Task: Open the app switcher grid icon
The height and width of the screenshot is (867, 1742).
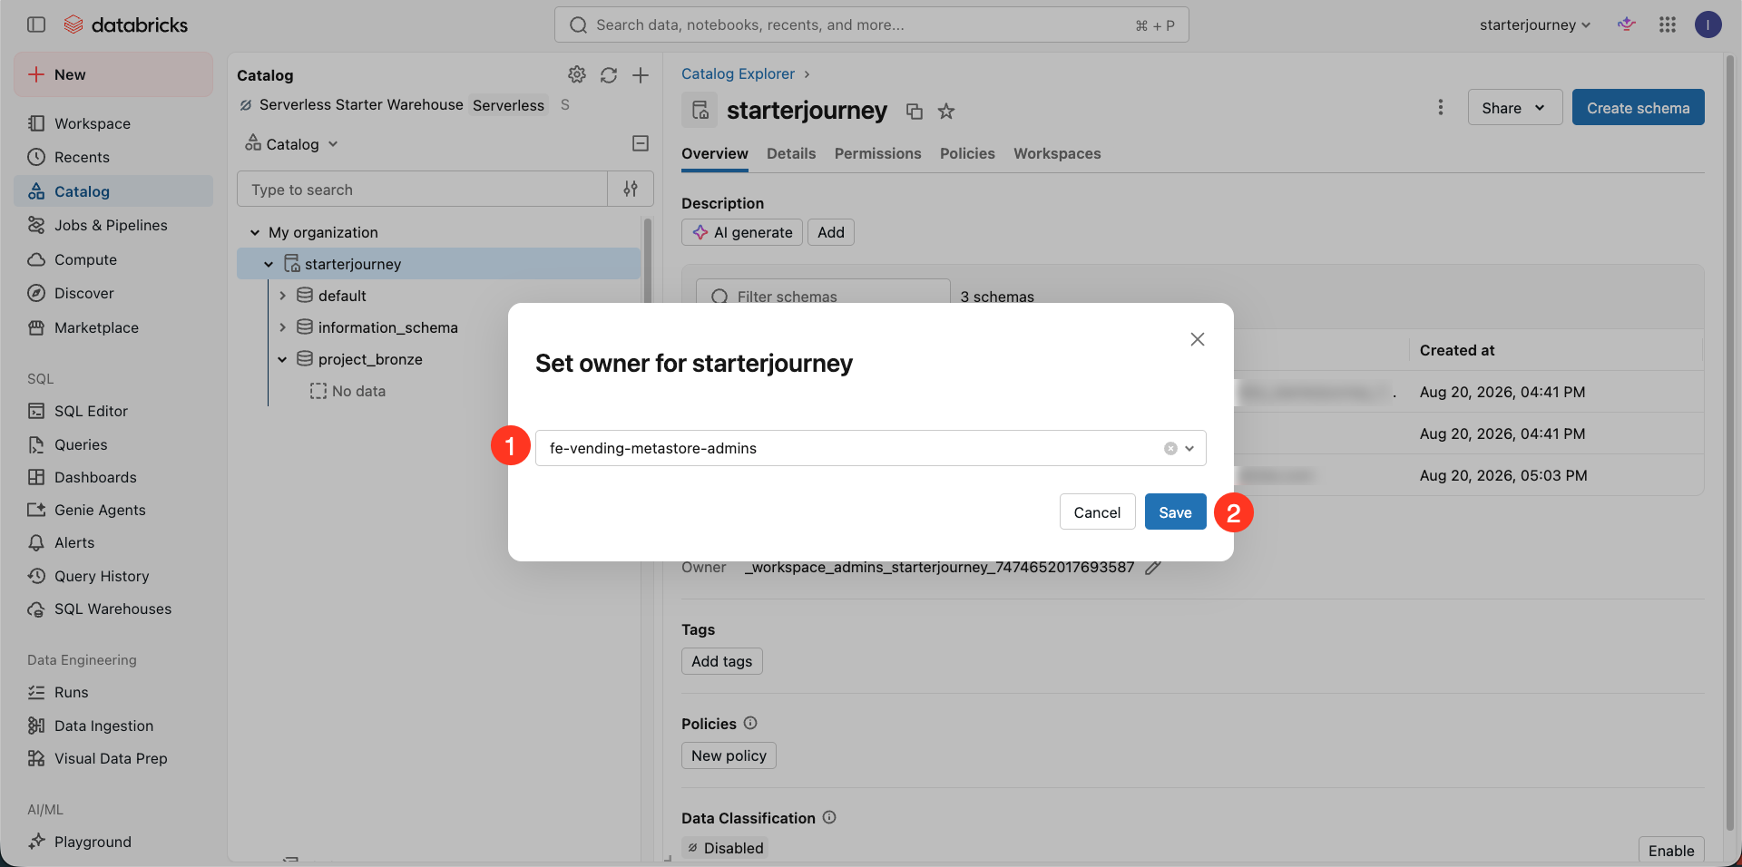Action: coord(1668,24)
